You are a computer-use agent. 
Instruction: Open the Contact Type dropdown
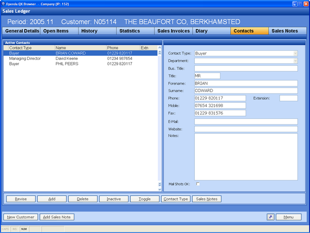296,53
